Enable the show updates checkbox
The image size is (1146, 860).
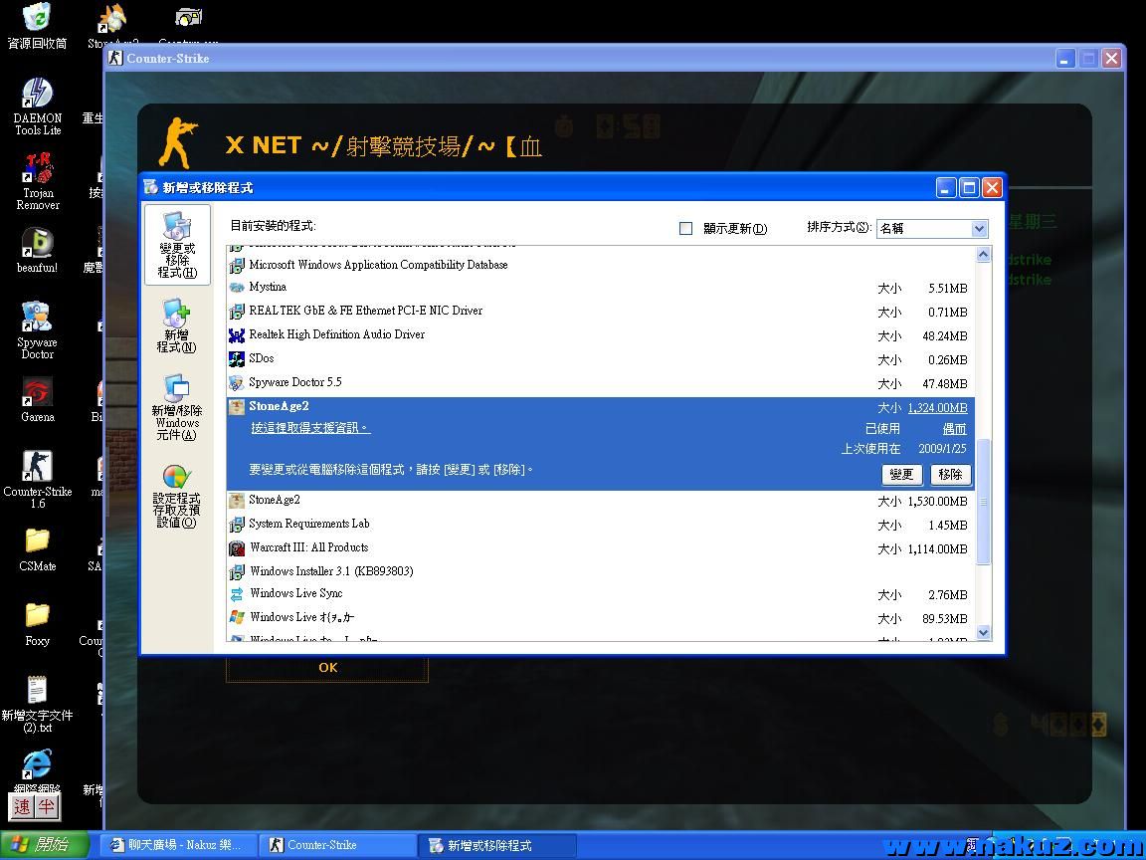point(685,229)
